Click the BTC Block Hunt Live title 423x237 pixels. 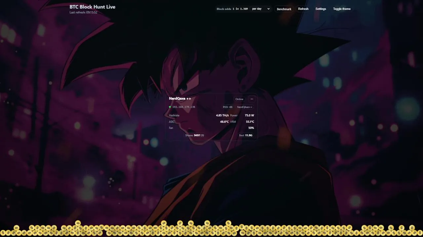coord(93,7)
